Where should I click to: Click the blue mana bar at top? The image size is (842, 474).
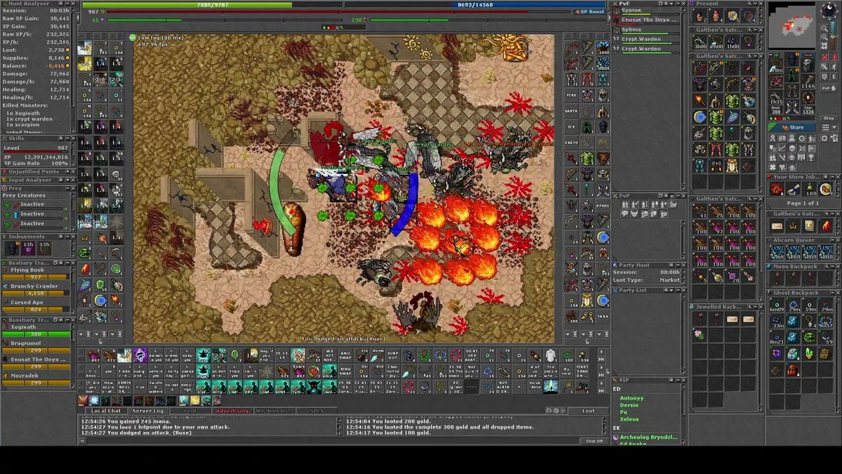(x=475, y=5)
